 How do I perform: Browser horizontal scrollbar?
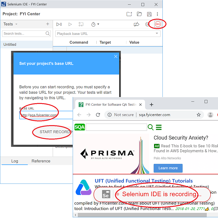142,215
